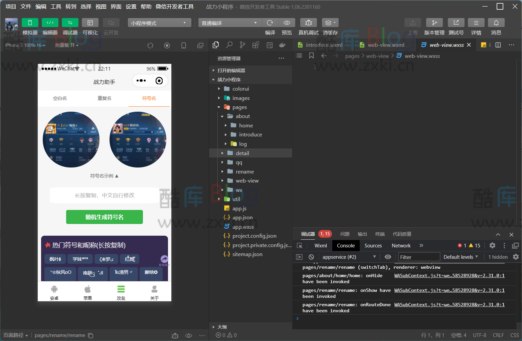Image resolution: width=522 pixels, height=341 pixels.
Task: Toggle the editor panel button
Action: click(x=50, y=23)
